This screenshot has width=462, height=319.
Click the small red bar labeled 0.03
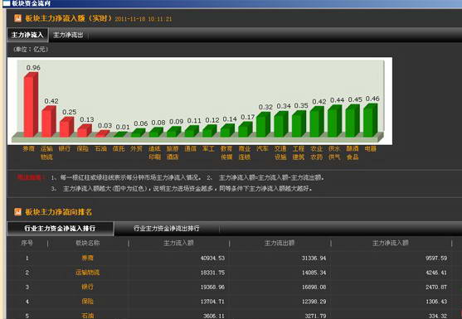click(103, 133)
